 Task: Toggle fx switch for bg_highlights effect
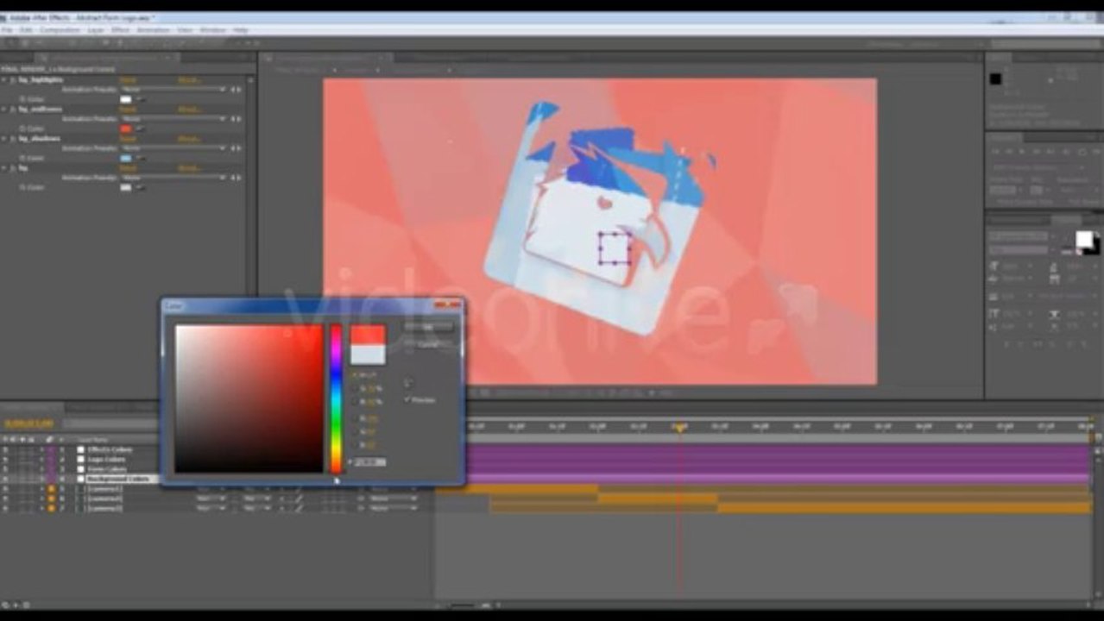(12, 80)
